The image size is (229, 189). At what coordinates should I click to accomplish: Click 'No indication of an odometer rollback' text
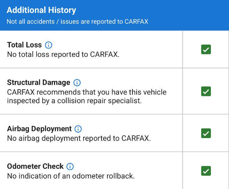coord(71,176)
